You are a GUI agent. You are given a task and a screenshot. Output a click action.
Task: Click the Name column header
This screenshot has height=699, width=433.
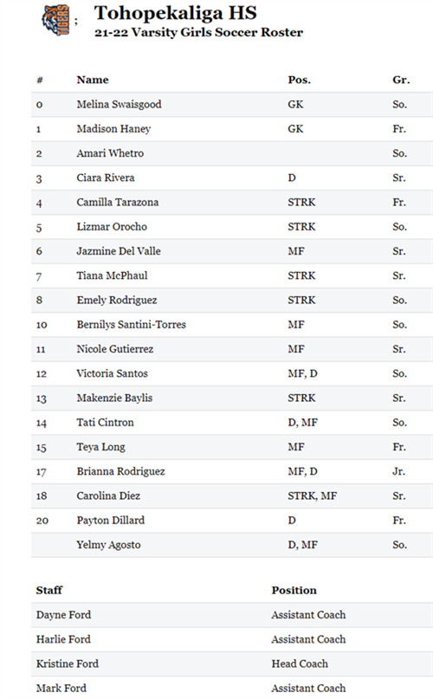click(x=93, y=80)
